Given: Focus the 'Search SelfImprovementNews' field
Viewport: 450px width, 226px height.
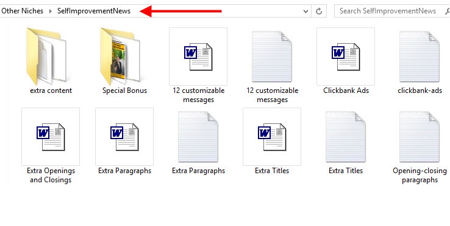Looking at the screenshot, I should (391, 11).
